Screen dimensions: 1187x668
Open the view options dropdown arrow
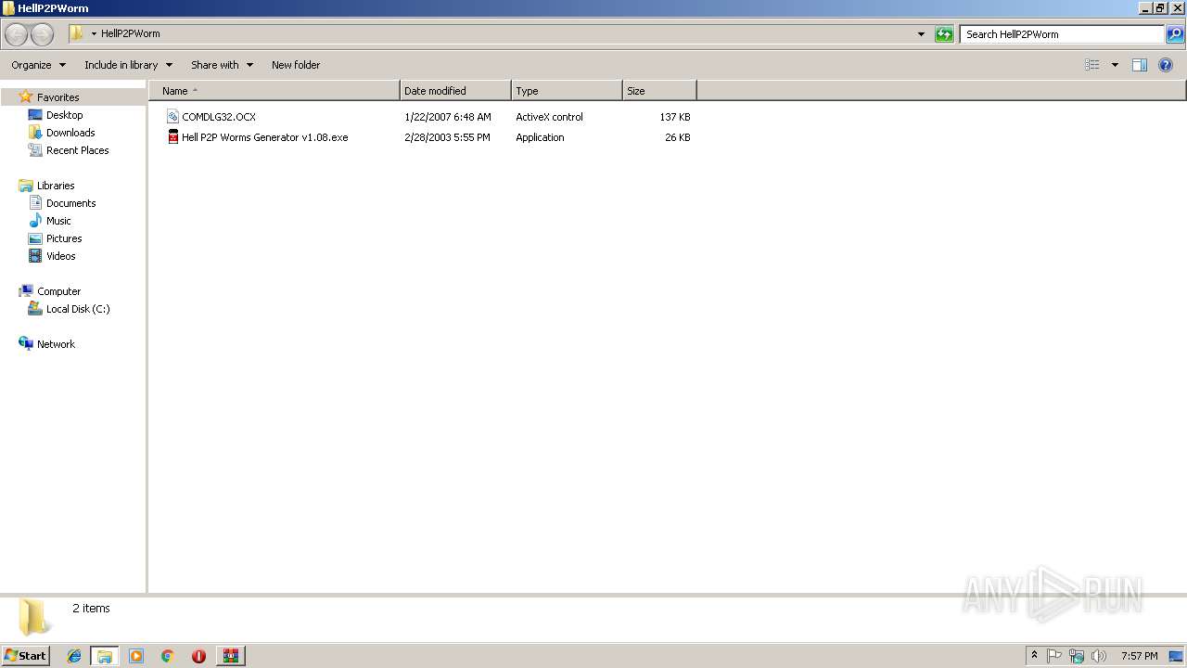(x=1115, y=65)
